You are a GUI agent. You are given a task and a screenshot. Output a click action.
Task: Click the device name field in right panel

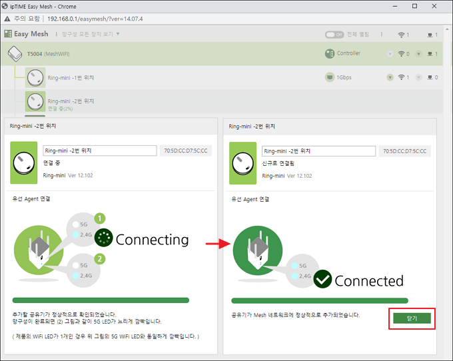(x=318, y=151)
